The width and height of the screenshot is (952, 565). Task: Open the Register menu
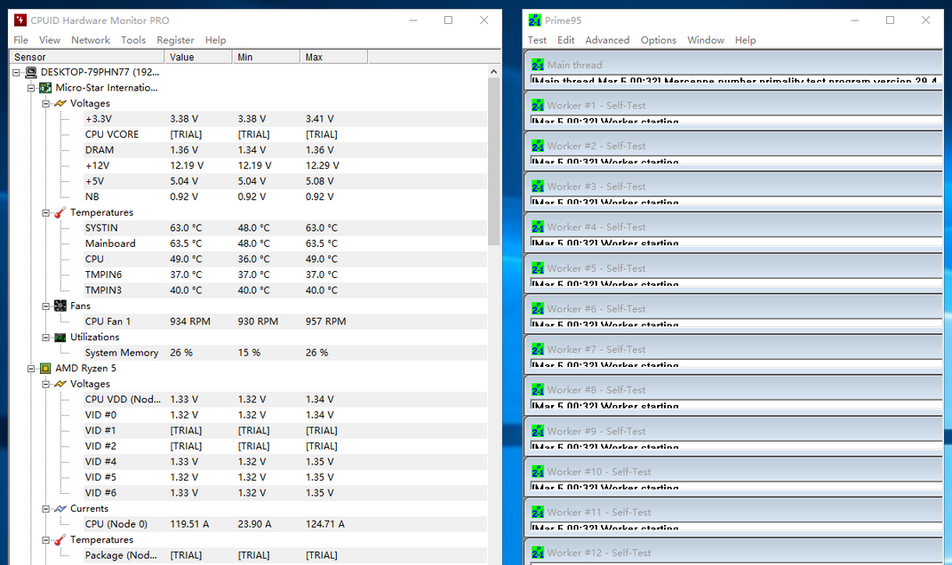pyautogui.click(x=175, y=40)
